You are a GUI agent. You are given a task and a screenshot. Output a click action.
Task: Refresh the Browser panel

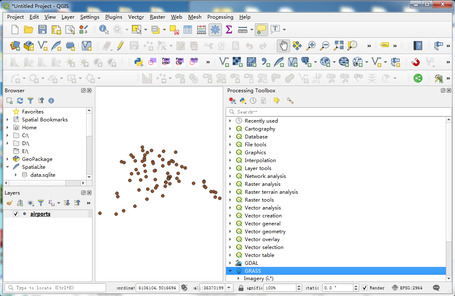(x=20, y=101)
